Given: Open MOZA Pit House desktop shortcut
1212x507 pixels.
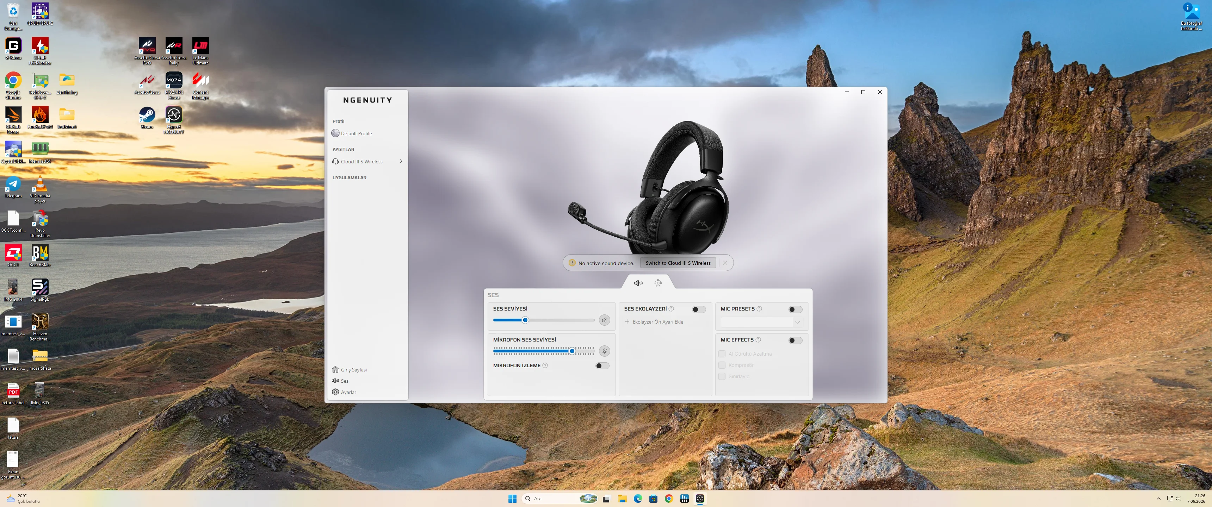Looking at the screenshot, I should point(174,86).
